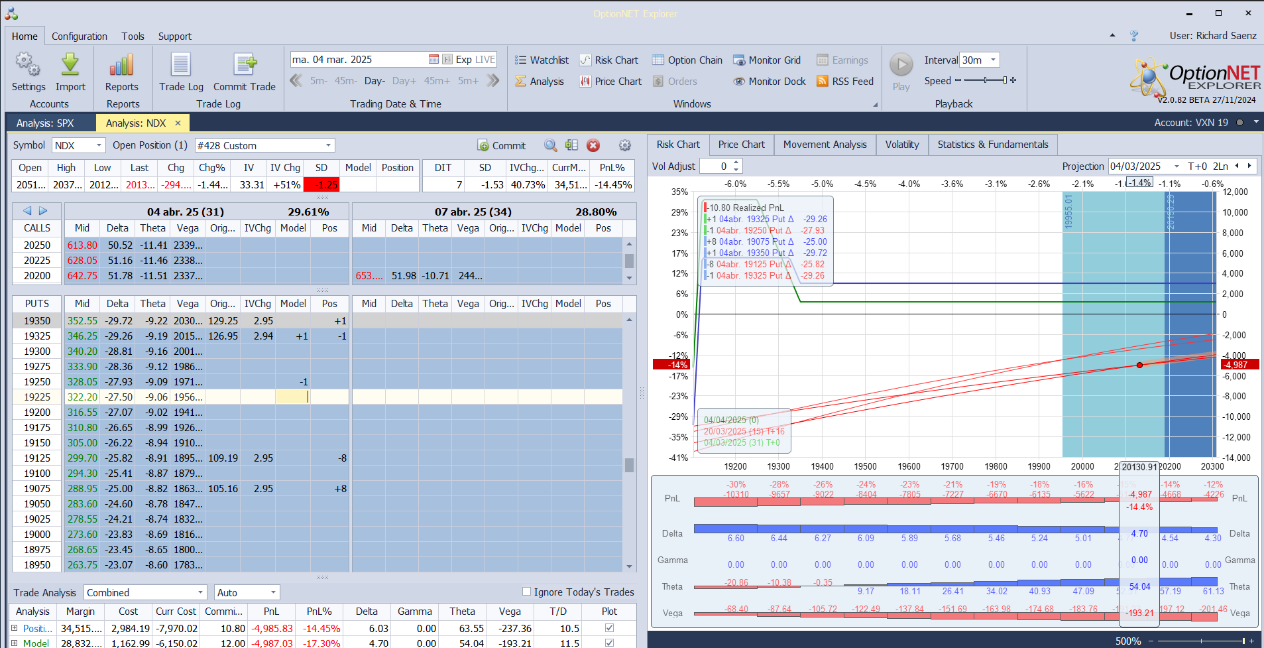The image size is (1264, 648).
Task: Switch to Volatility tab
Action: pyautogui.click(x=902, y=144)
